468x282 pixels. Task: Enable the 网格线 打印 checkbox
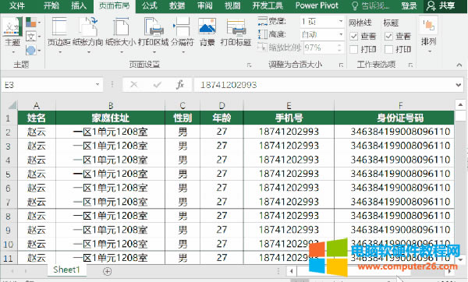pos(353,49)
